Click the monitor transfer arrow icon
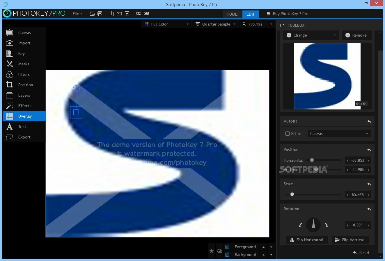 pyautogui.click(x=146, y=14)
